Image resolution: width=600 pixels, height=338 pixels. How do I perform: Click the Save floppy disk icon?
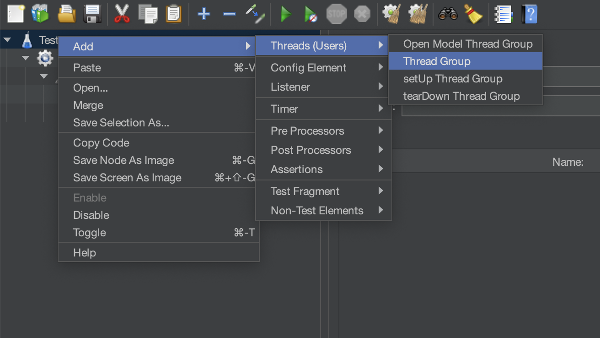click(92, 14)
